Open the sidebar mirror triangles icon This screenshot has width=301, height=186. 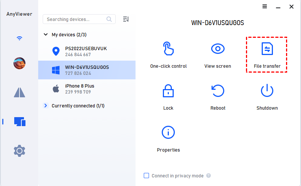[19, 92]
